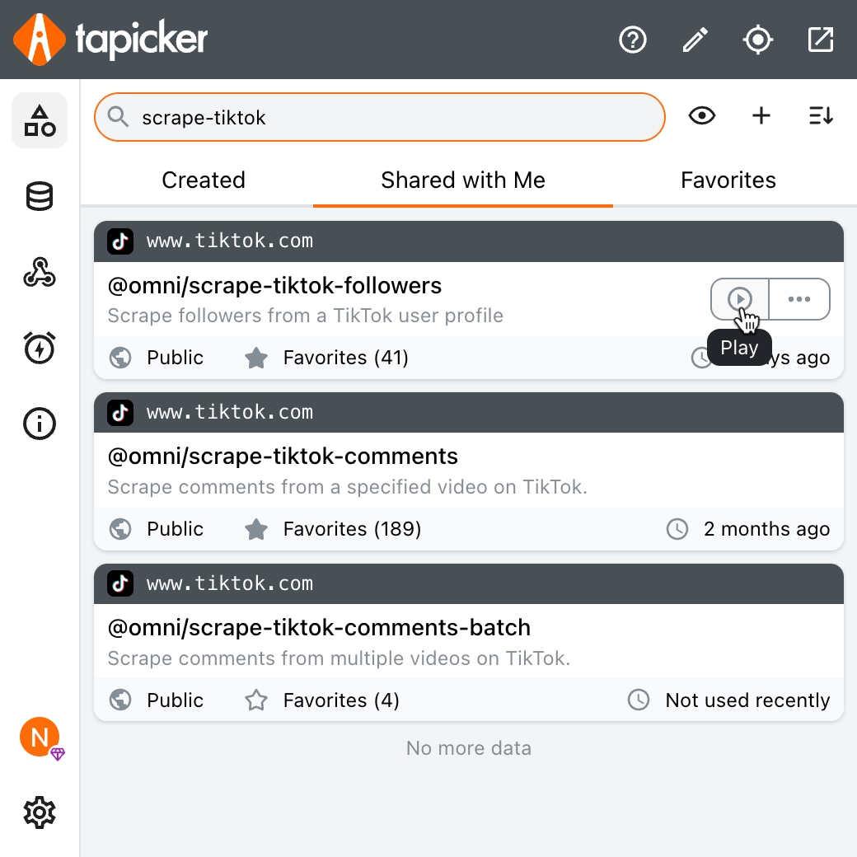Open the database icon in sidebar

(40, 197)
